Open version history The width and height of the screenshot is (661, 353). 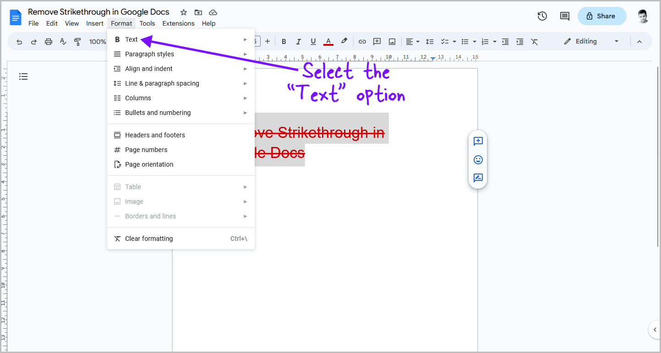click(x=542, y=16)
